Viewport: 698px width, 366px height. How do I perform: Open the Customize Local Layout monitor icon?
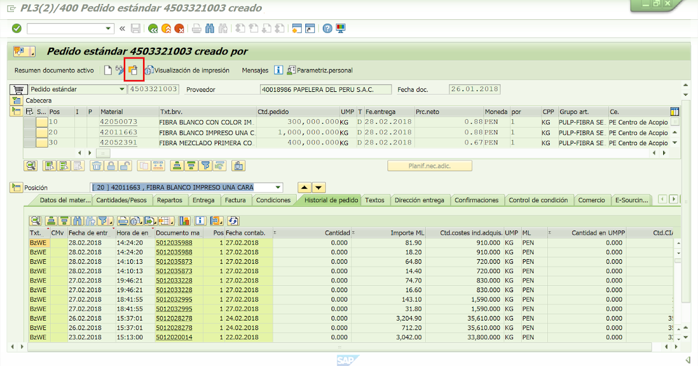341,28
